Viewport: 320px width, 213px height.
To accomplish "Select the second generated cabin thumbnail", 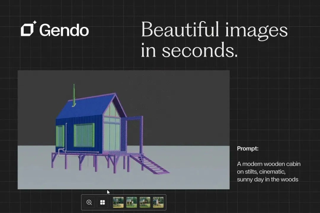I will tap(132, 202).
